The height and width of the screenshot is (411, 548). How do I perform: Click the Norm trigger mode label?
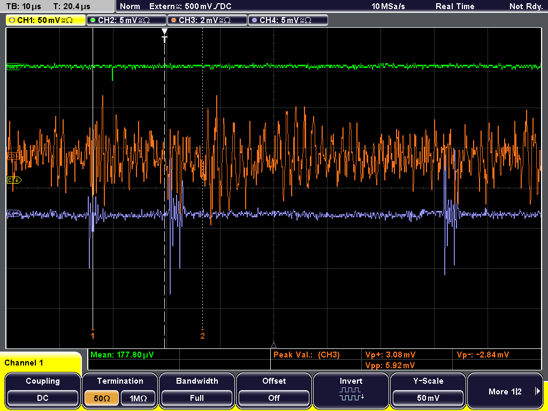pyautogui.click(x=130, y=6)
